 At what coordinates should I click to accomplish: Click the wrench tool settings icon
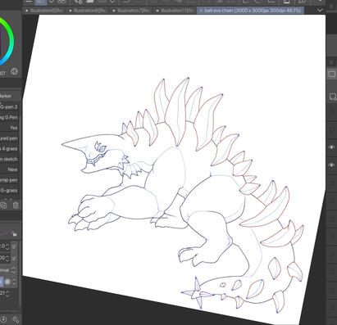click(x=16, y=319)
